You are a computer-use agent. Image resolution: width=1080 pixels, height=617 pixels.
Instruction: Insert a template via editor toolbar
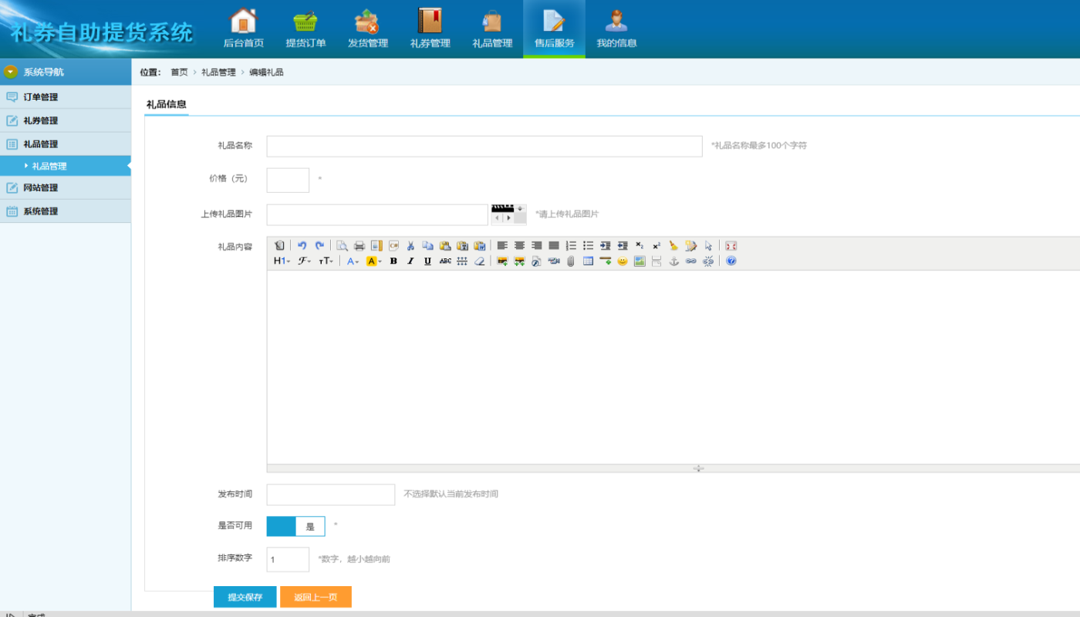click(376, 246)
